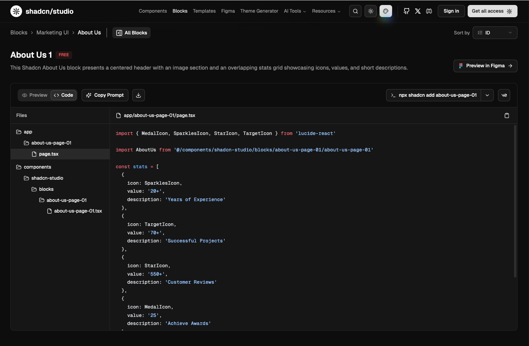Open Theme Generator page
The height and width of the screenshot is (346, 529).
tap(259, 11)
